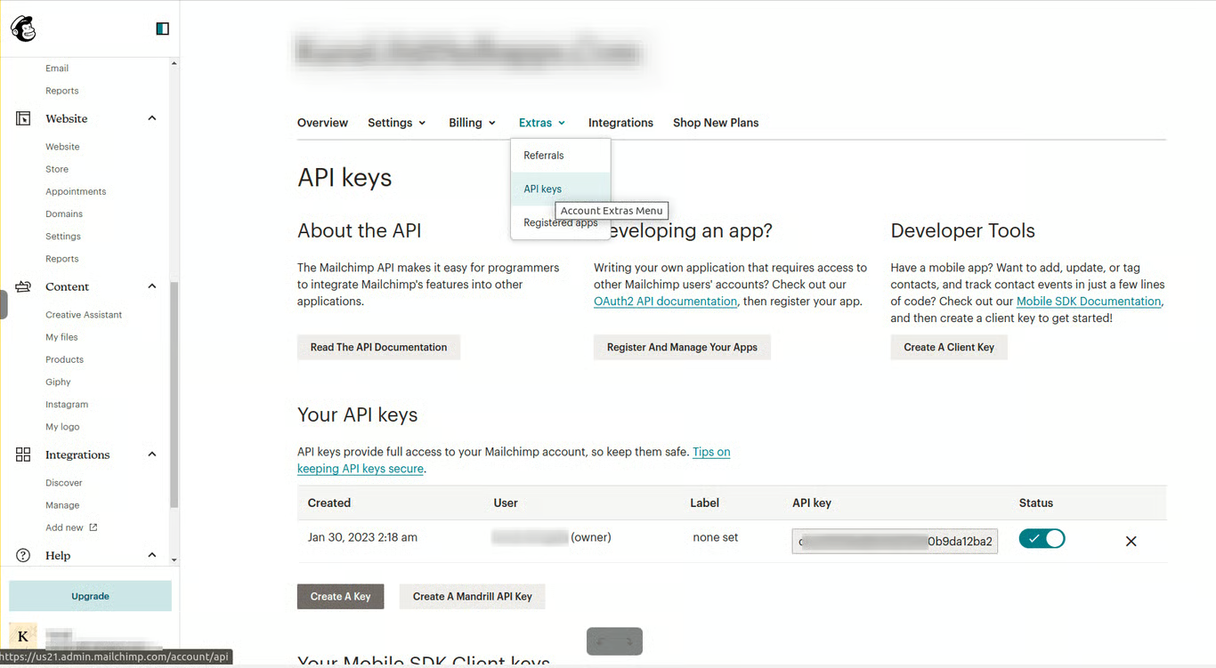Open My files in the sidebar
Screen dimensions: 1216x668
pyautogui.click(x=62, y=337)
